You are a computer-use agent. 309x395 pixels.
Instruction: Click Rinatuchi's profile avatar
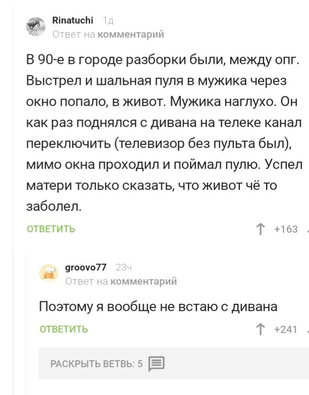(34, 27)
